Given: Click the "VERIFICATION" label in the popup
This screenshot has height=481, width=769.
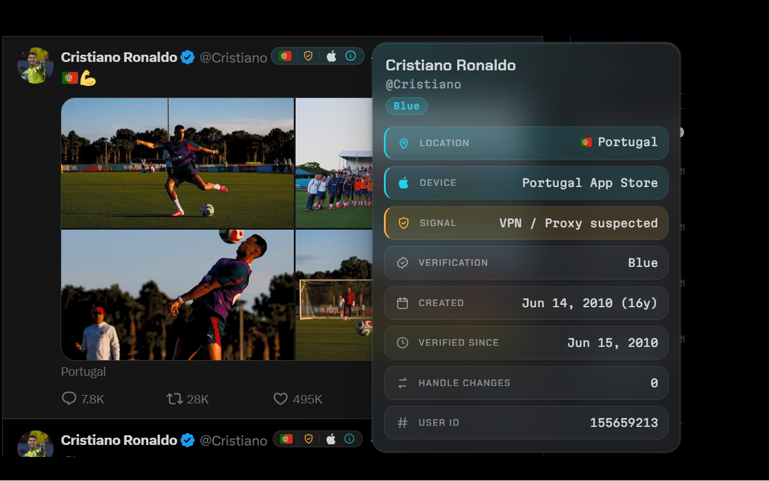Looking at the screenshot, I should [454, 263].
